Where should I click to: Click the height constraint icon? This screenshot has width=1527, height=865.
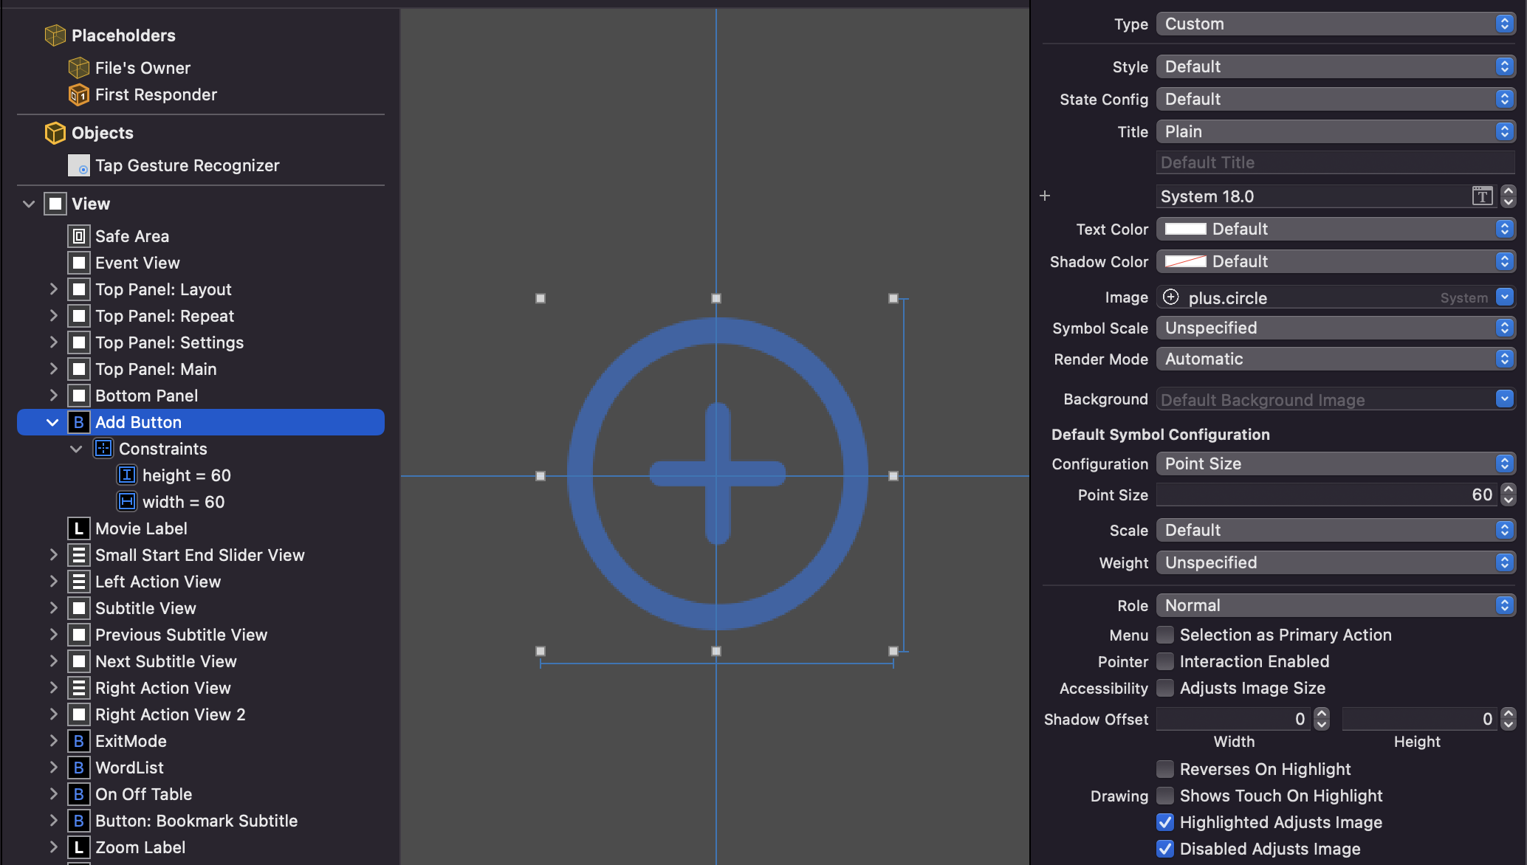pos(127,475)
